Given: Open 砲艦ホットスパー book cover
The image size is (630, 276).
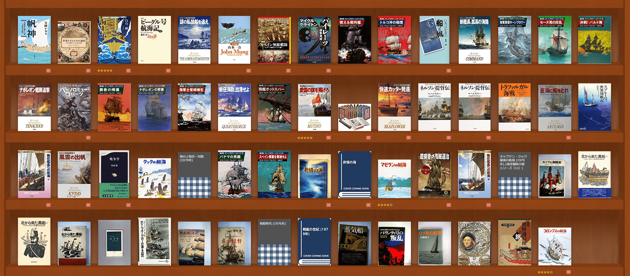Looking at the screenshot, I should point(274,107).
